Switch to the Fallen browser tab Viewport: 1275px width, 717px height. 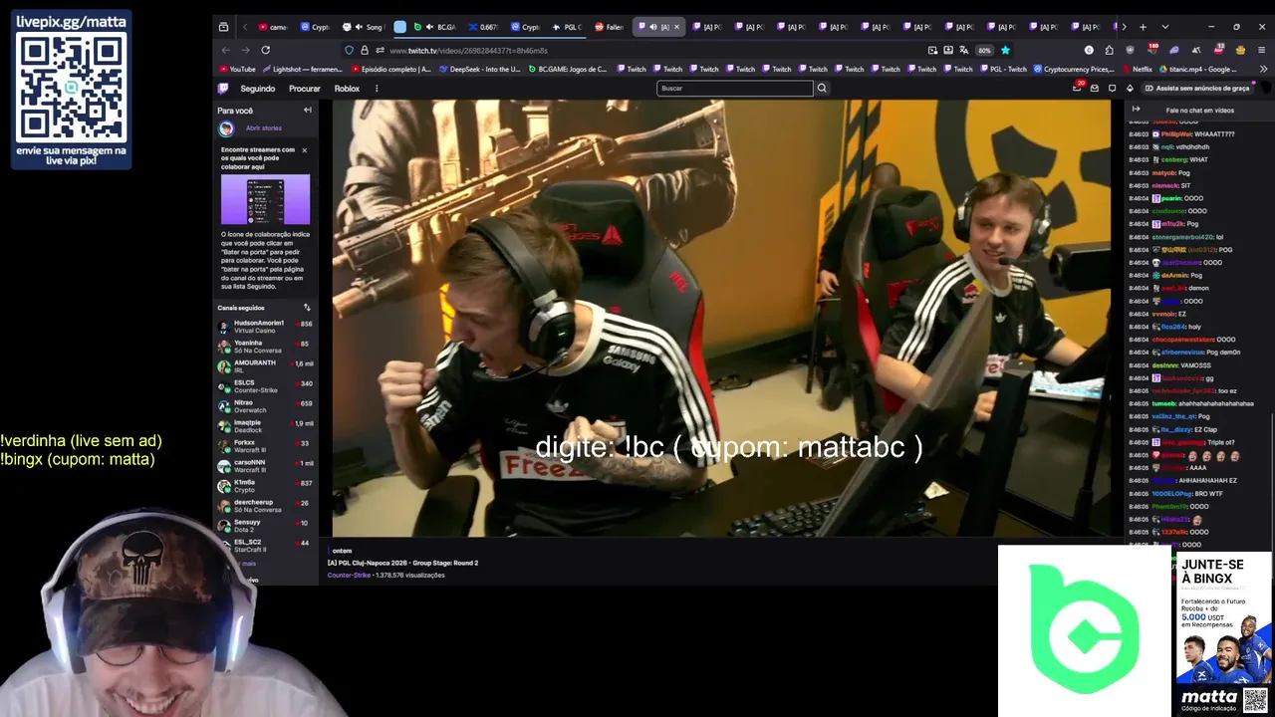click(610, 27)
